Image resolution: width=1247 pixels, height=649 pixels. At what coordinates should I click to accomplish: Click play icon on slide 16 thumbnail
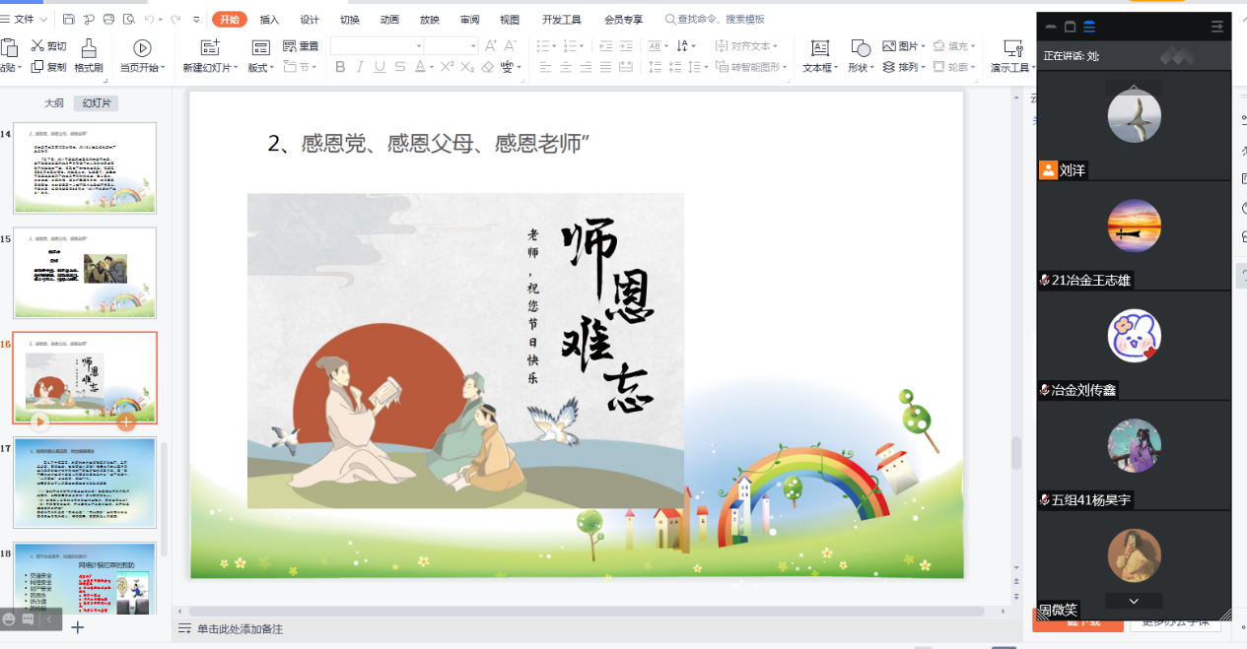coord(39,422)
